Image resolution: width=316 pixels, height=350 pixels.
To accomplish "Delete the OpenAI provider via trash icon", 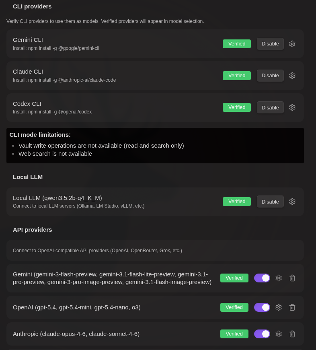I will click(292, 307).
